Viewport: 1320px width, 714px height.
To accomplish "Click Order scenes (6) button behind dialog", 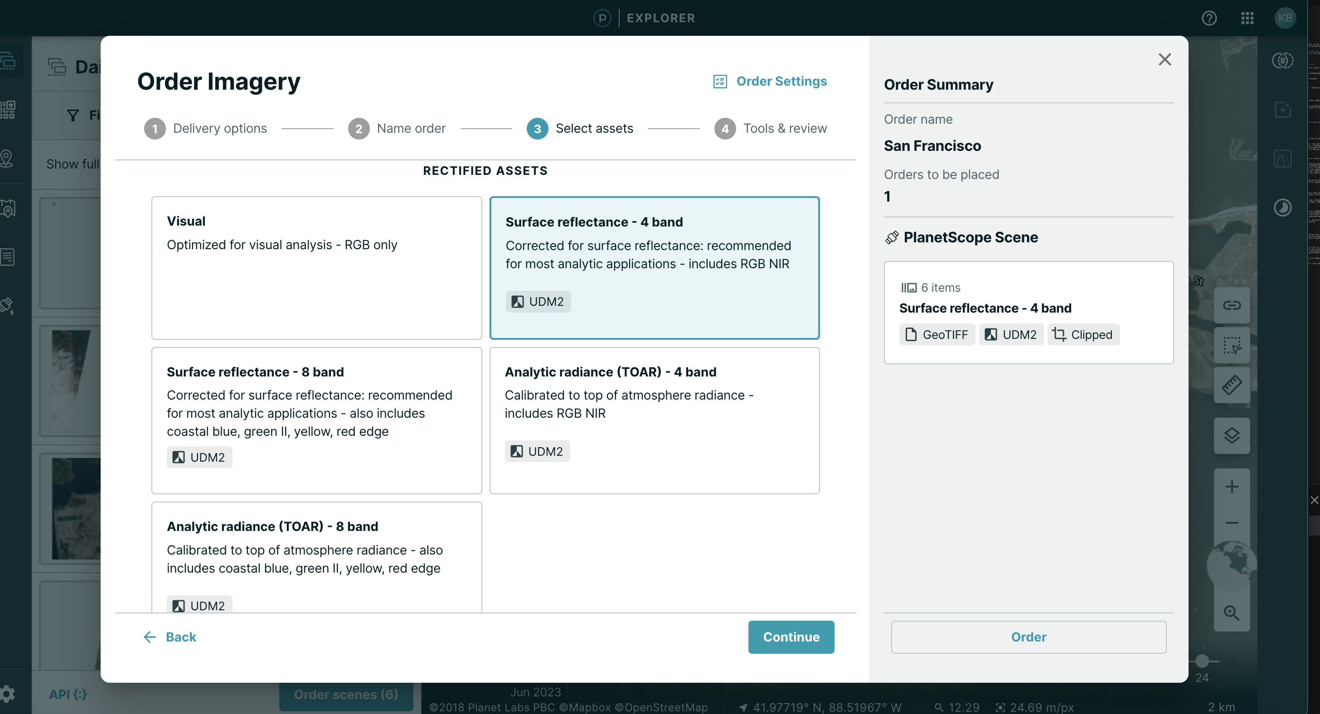I will [346, 695].
